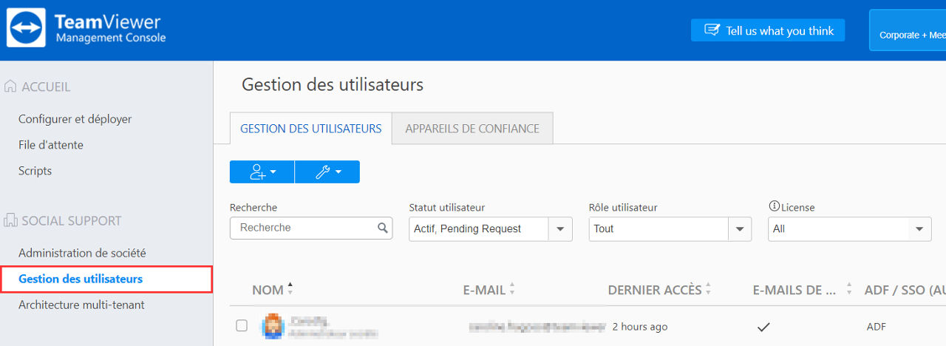
Task: Open the wrench tools dropdown
Action: coord(327,172)
